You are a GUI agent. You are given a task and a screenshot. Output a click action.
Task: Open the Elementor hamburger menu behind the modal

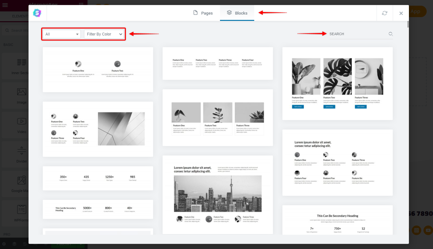5,5
